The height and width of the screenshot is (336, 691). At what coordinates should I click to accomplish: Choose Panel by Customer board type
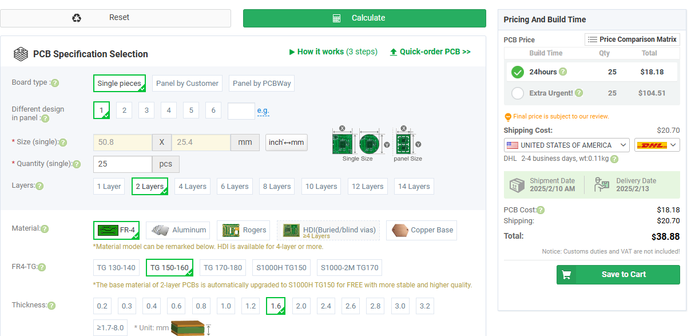point(187,84)
